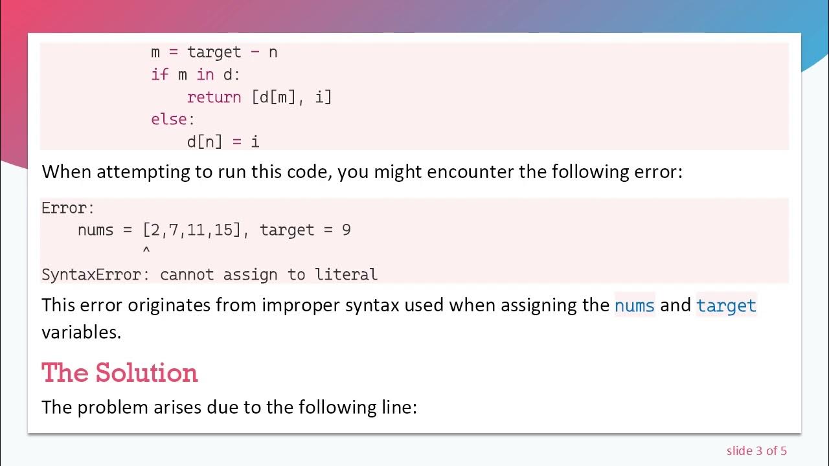829x466 pixels.
Task: Click the 'd[n] = i' code line
Action: [x=223, y=141]
